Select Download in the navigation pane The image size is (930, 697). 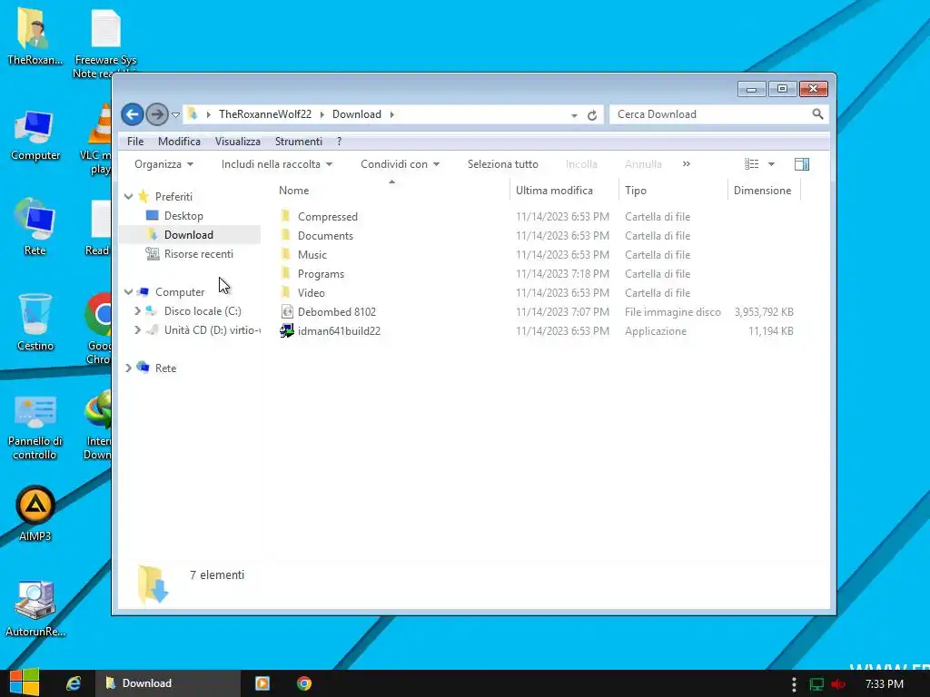189,235
